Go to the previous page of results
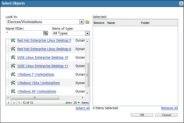The width and height of the screenshot is (184, 123). (x=8, y=103)
